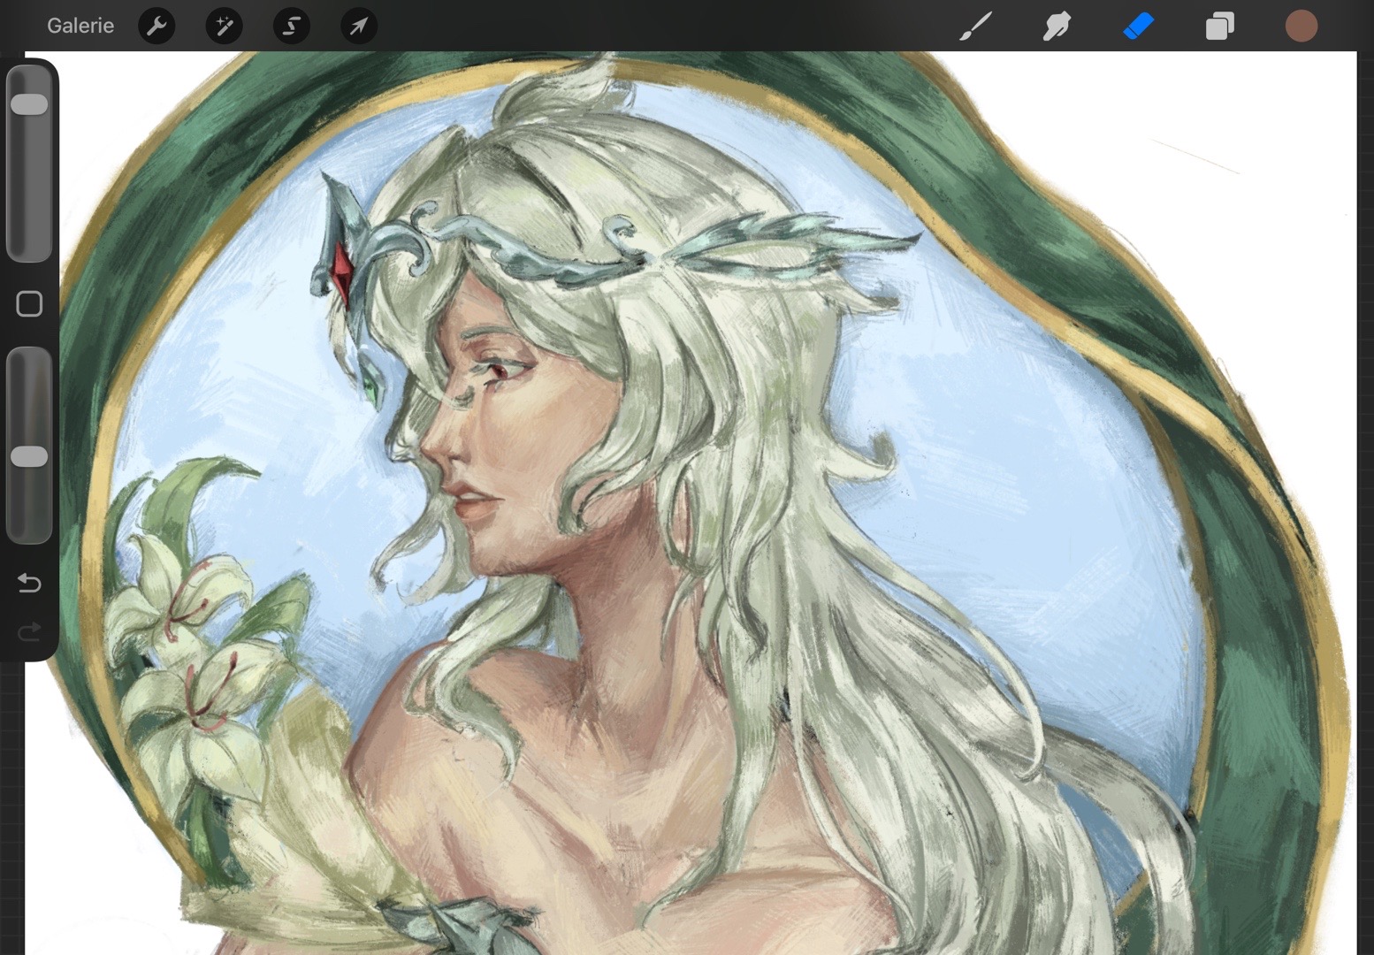Open the Actions wrench menu
Screen dimensions: 1374x955
click(x=156, y=27)
